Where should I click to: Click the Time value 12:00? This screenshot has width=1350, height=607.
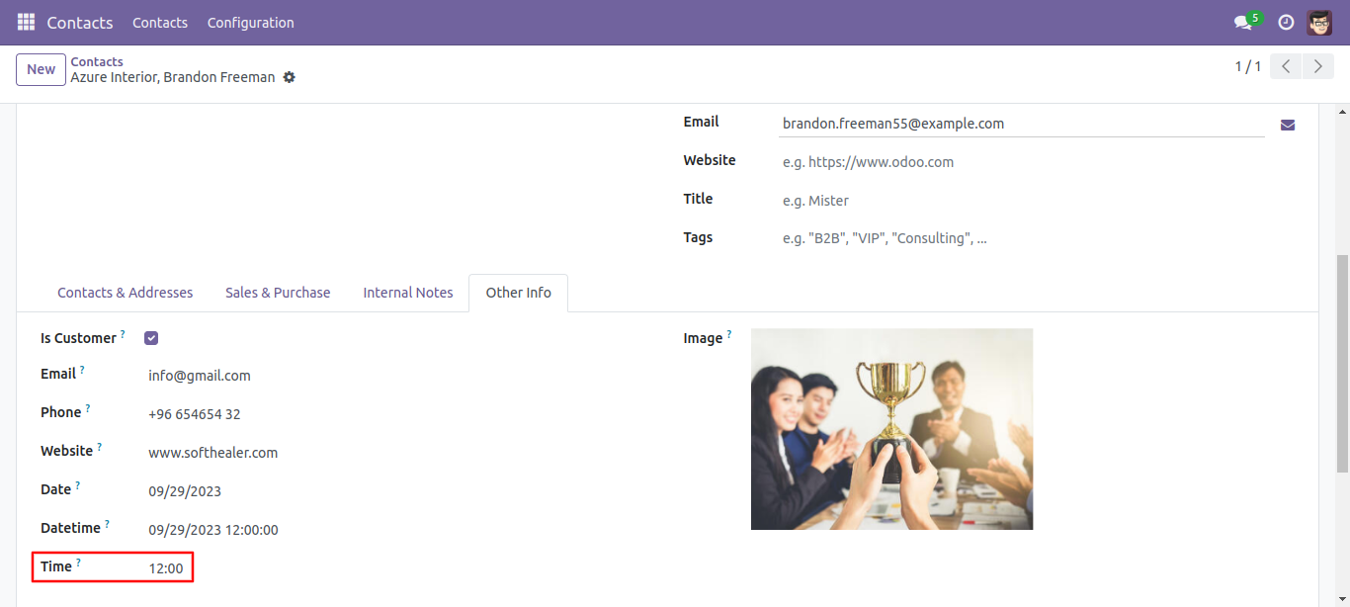click(166, 568)
